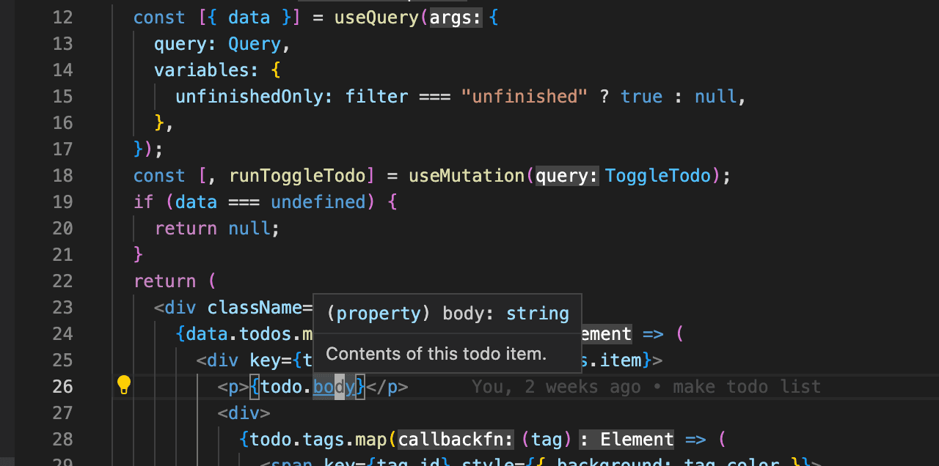
Task: Click the "unfinished" string literal on line 15
Action: pos(525,96)
